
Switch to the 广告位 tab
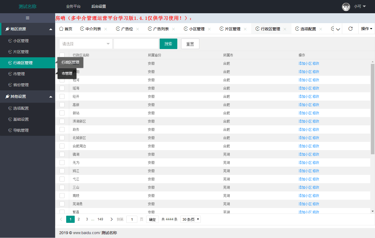[x=127, y=29]
